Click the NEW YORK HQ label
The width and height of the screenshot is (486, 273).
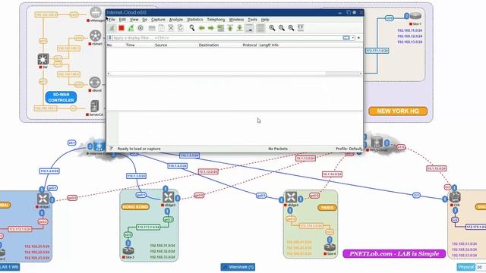click(x=398, y=111)
